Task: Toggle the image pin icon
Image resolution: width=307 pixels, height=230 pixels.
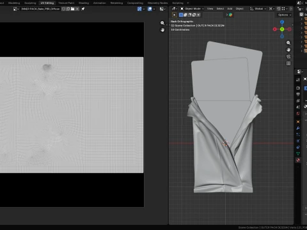Action: pyautogui.click(x=83, y=9)
